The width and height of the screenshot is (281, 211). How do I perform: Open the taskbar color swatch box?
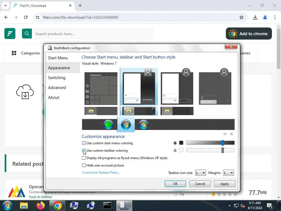[x=181, y=150]
